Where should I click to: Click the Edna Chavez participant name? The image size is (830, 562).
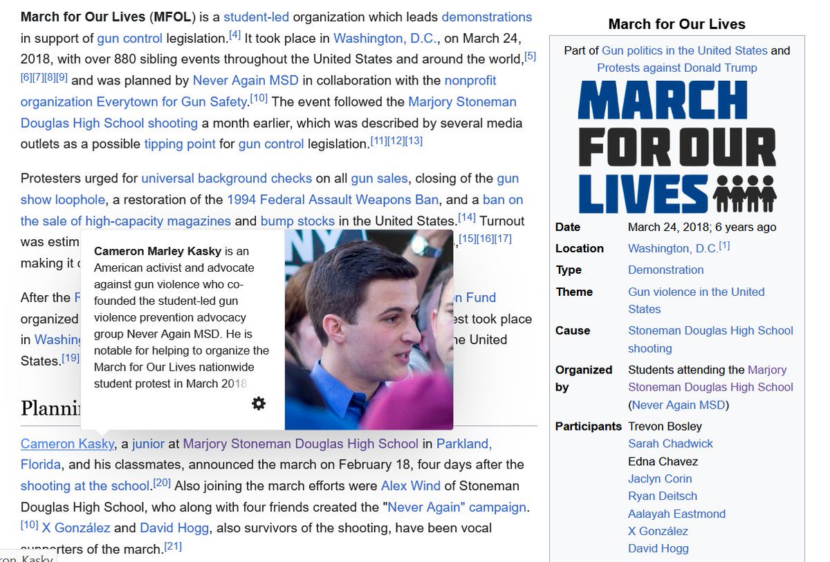click(663, 462)
